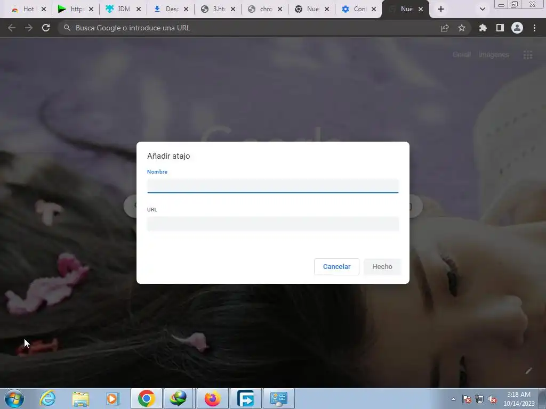Open a new tab with plus button

click(x=441, y=9)
